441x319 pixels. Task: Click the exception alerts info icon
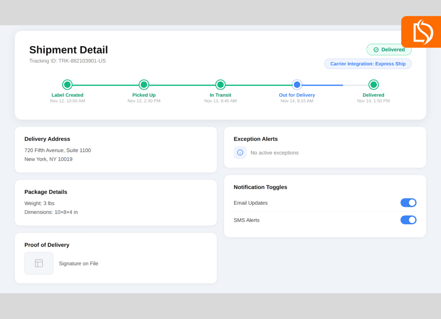point(240,153)
